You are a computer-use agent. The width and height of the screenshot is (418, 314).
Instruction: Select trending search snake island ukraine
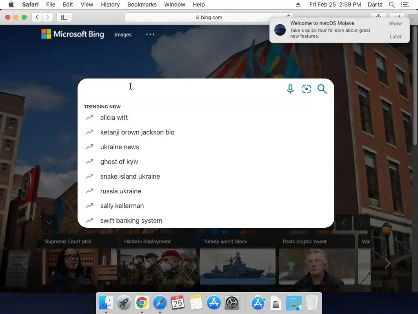point(206,176)
